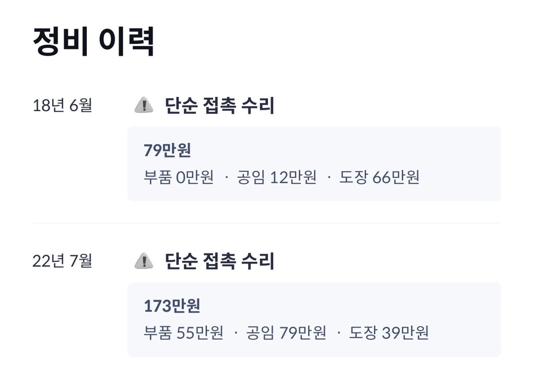Click the 공임 79만원 labor cost

286,333
